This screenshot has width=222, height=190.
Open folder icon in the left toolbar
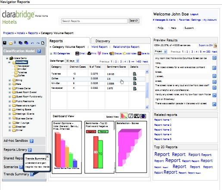(10, 43)
